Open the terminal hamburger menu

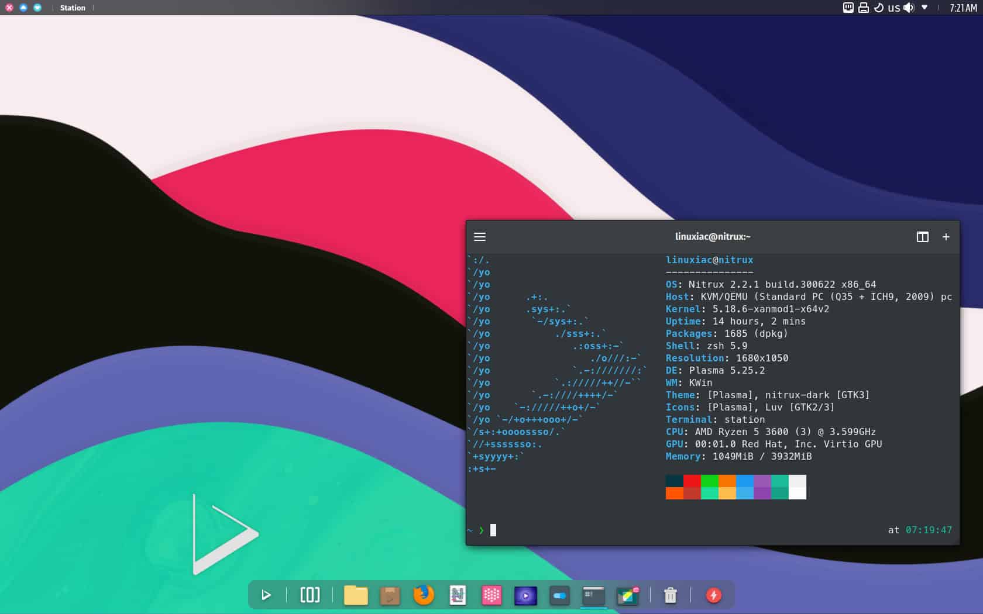pyautogui.click(x=480, y=237)
